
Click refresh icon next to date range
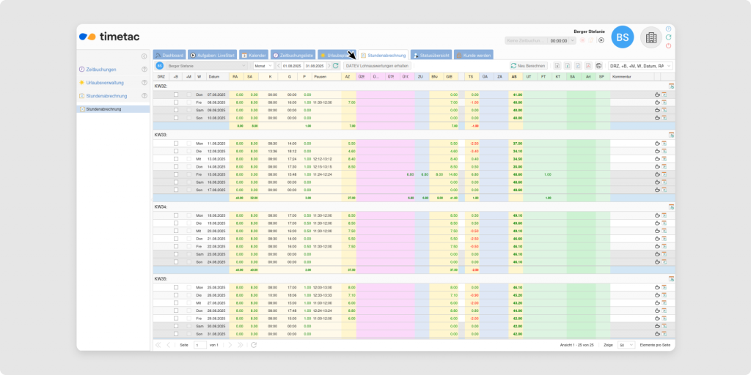336,66
